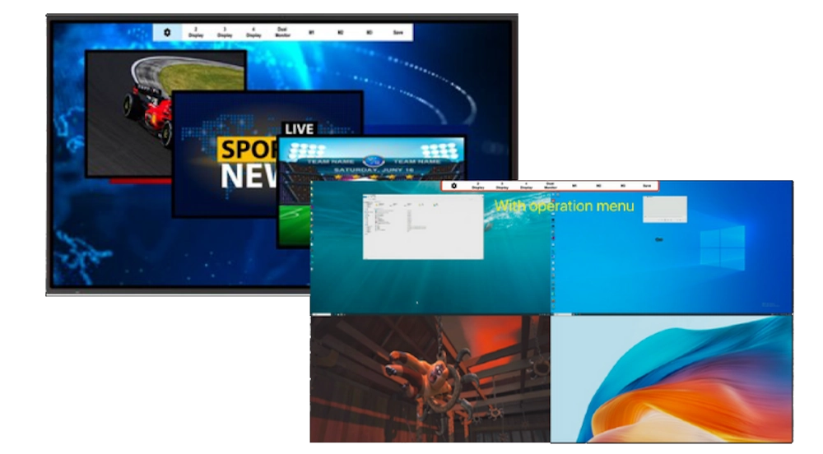The width and height of the screenshot is (823, 454).
Task: Select 2 Display in sports-screen menu
Action: click(196, 33)
